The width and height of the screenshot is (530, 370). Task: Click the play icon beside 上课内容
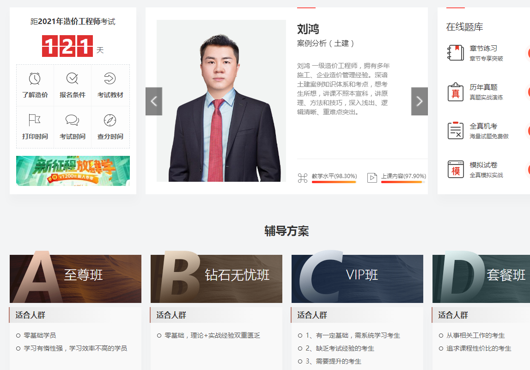point(372,178)
